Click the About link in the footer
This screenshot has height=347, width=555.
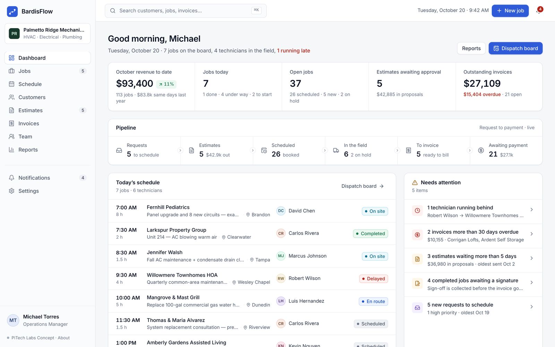click(x=63, y=338)
